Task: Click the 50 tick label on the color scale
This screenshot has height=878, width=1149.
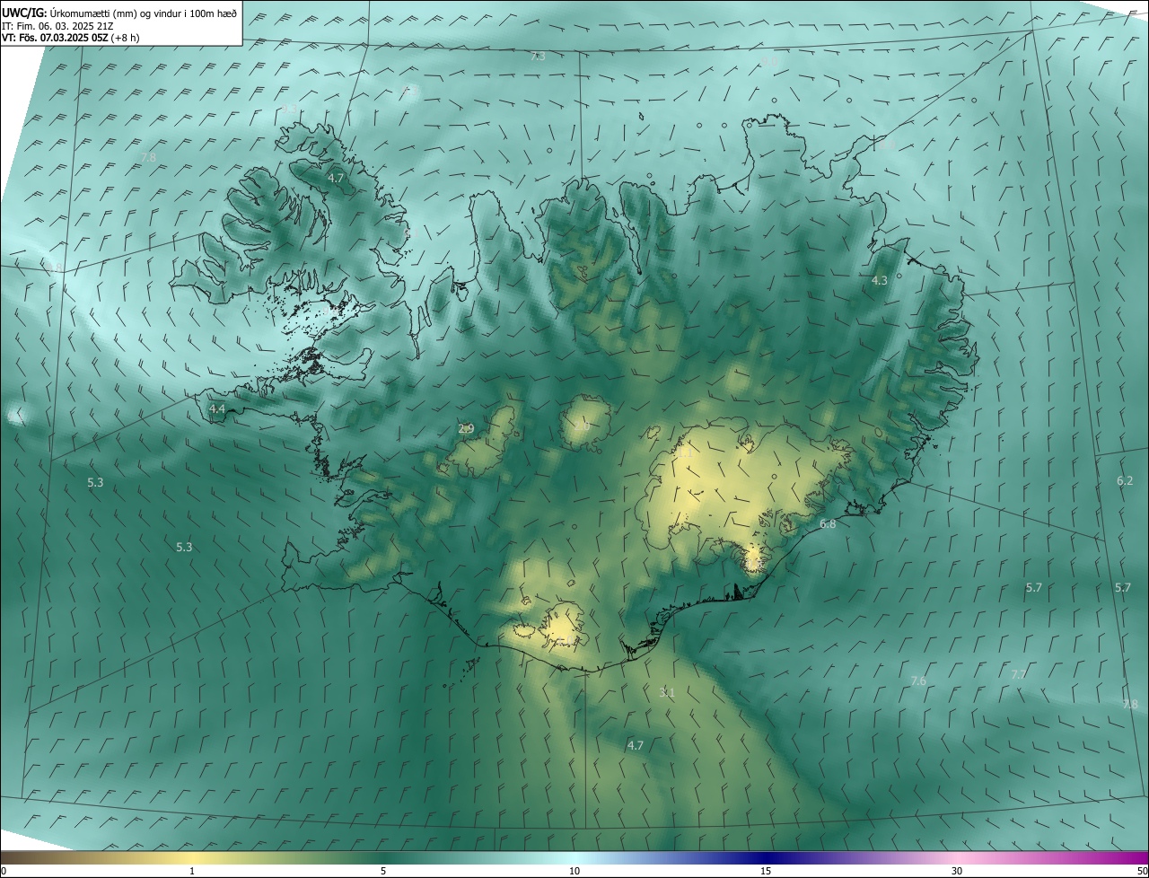Action: [x=1142, y=871]
